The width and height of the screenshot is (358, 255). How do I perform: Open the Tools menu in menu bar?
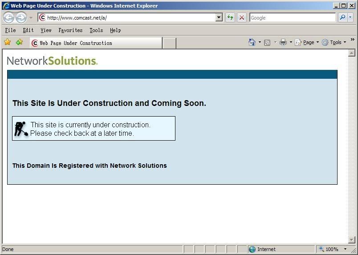[96, 30]
